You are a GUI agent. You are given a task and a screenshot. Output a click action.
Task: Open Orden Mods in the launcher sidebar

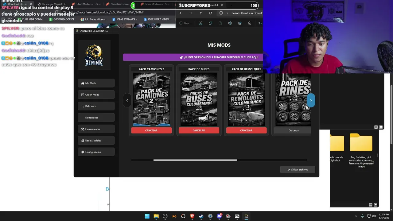(x=96, y=95)
